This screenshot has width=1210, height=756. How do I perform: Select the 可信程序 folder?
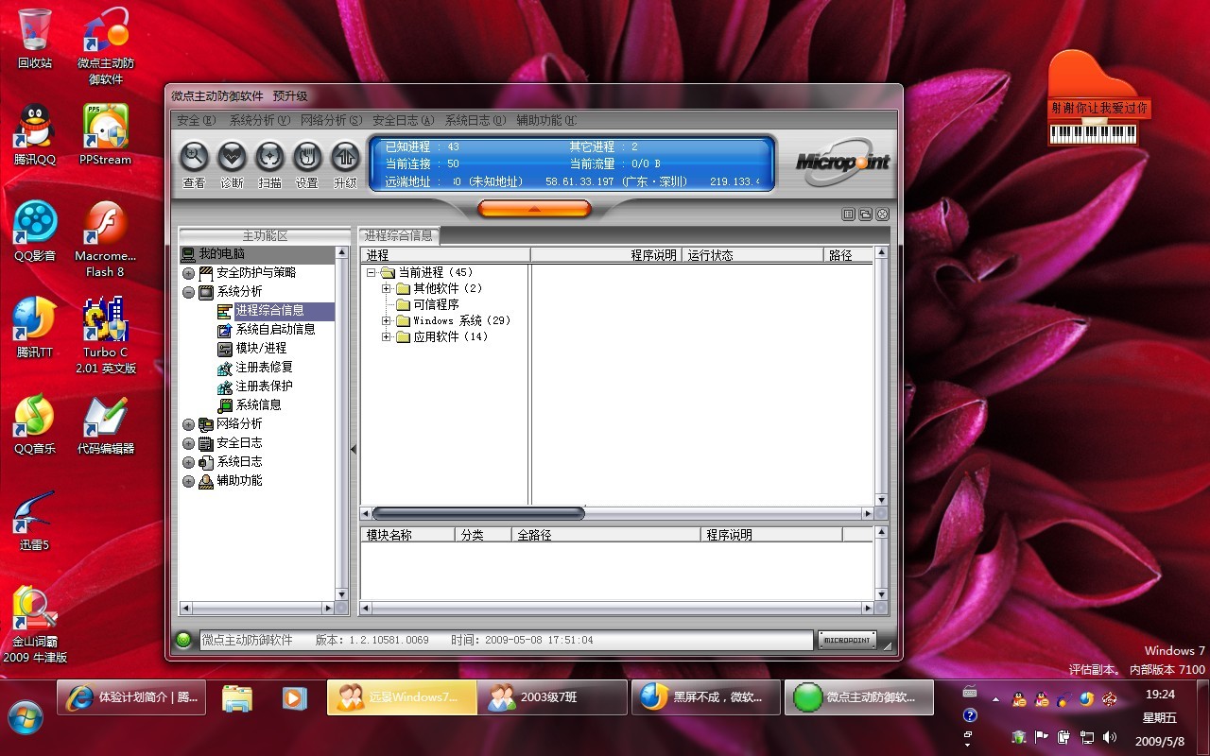(436, 304)
